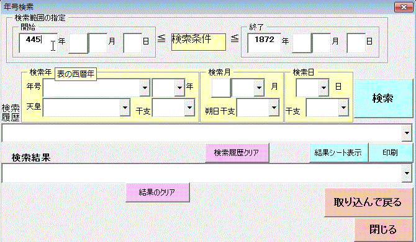Screen dimensions: 416x242
Task: Open the 検索結果 results dropdown list
Action: [x=407, y=173]
